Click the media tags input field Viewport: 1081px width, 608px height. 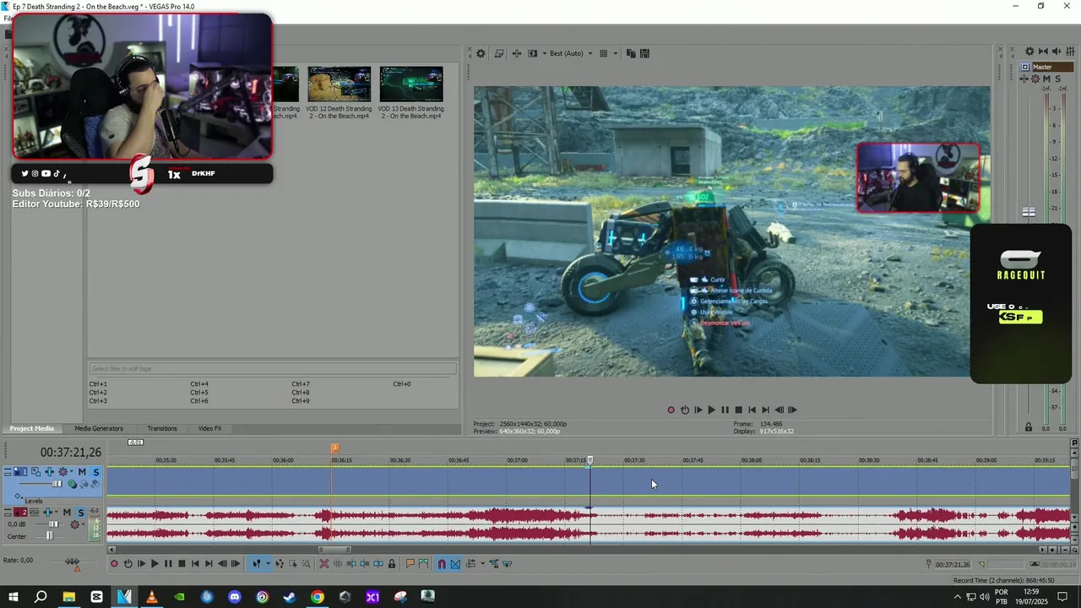pyautogui.click(x=273, y=369)
